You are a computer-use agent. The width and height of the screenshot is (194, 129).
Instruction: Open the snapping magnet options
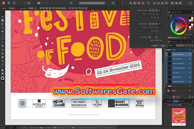119,3
